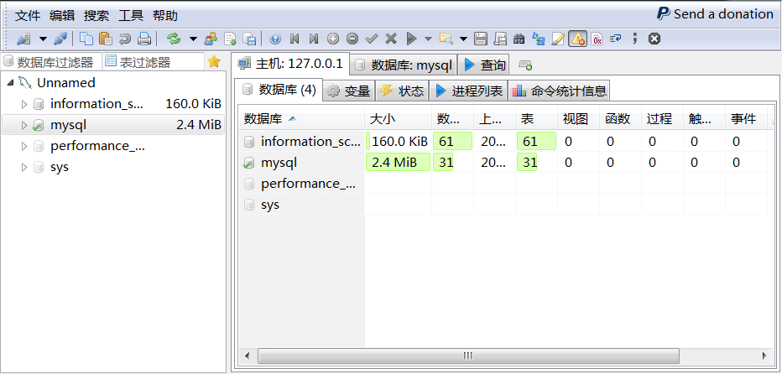
Task: Toggle the binary hex display icon
Action: pos(597,39)
